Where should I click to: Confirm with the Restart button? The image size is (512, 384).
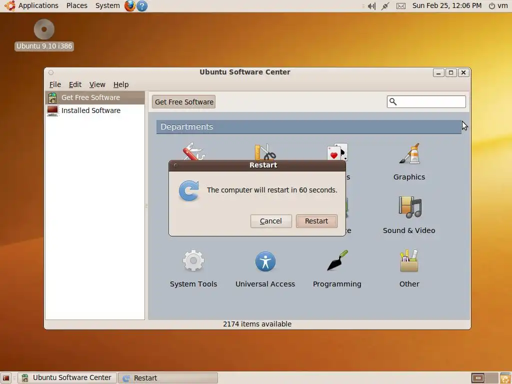pyautogui.click(x=316, y=221)
